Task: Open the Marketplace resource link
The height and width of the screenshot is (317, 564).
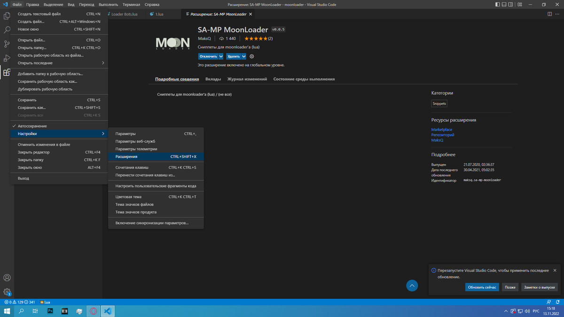Action: point(442,130)
